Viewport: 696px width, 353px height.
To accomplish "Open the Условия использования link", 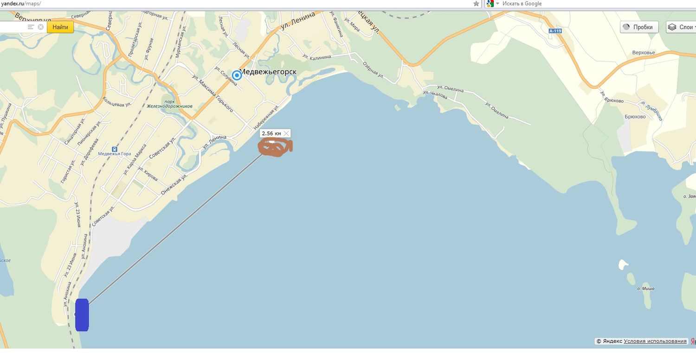I will 655,341.
